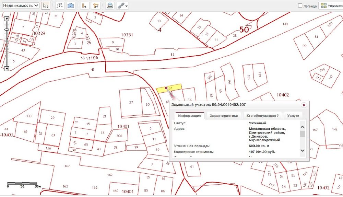The width and height of the screenshot is (343, 197).
Task: Open the Недвижимость dropdown list
Action: (20, 5)
